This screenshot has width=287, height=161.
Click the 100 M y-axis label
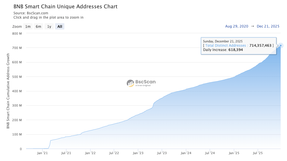17,135
